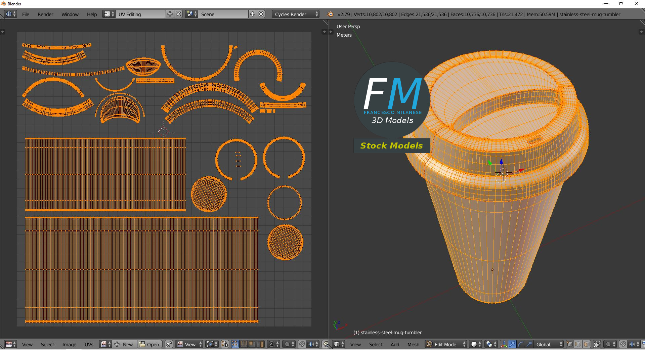
Task: Open the Edit Mode dropdown
Action: pyautogui.click(x=446, y=344)
